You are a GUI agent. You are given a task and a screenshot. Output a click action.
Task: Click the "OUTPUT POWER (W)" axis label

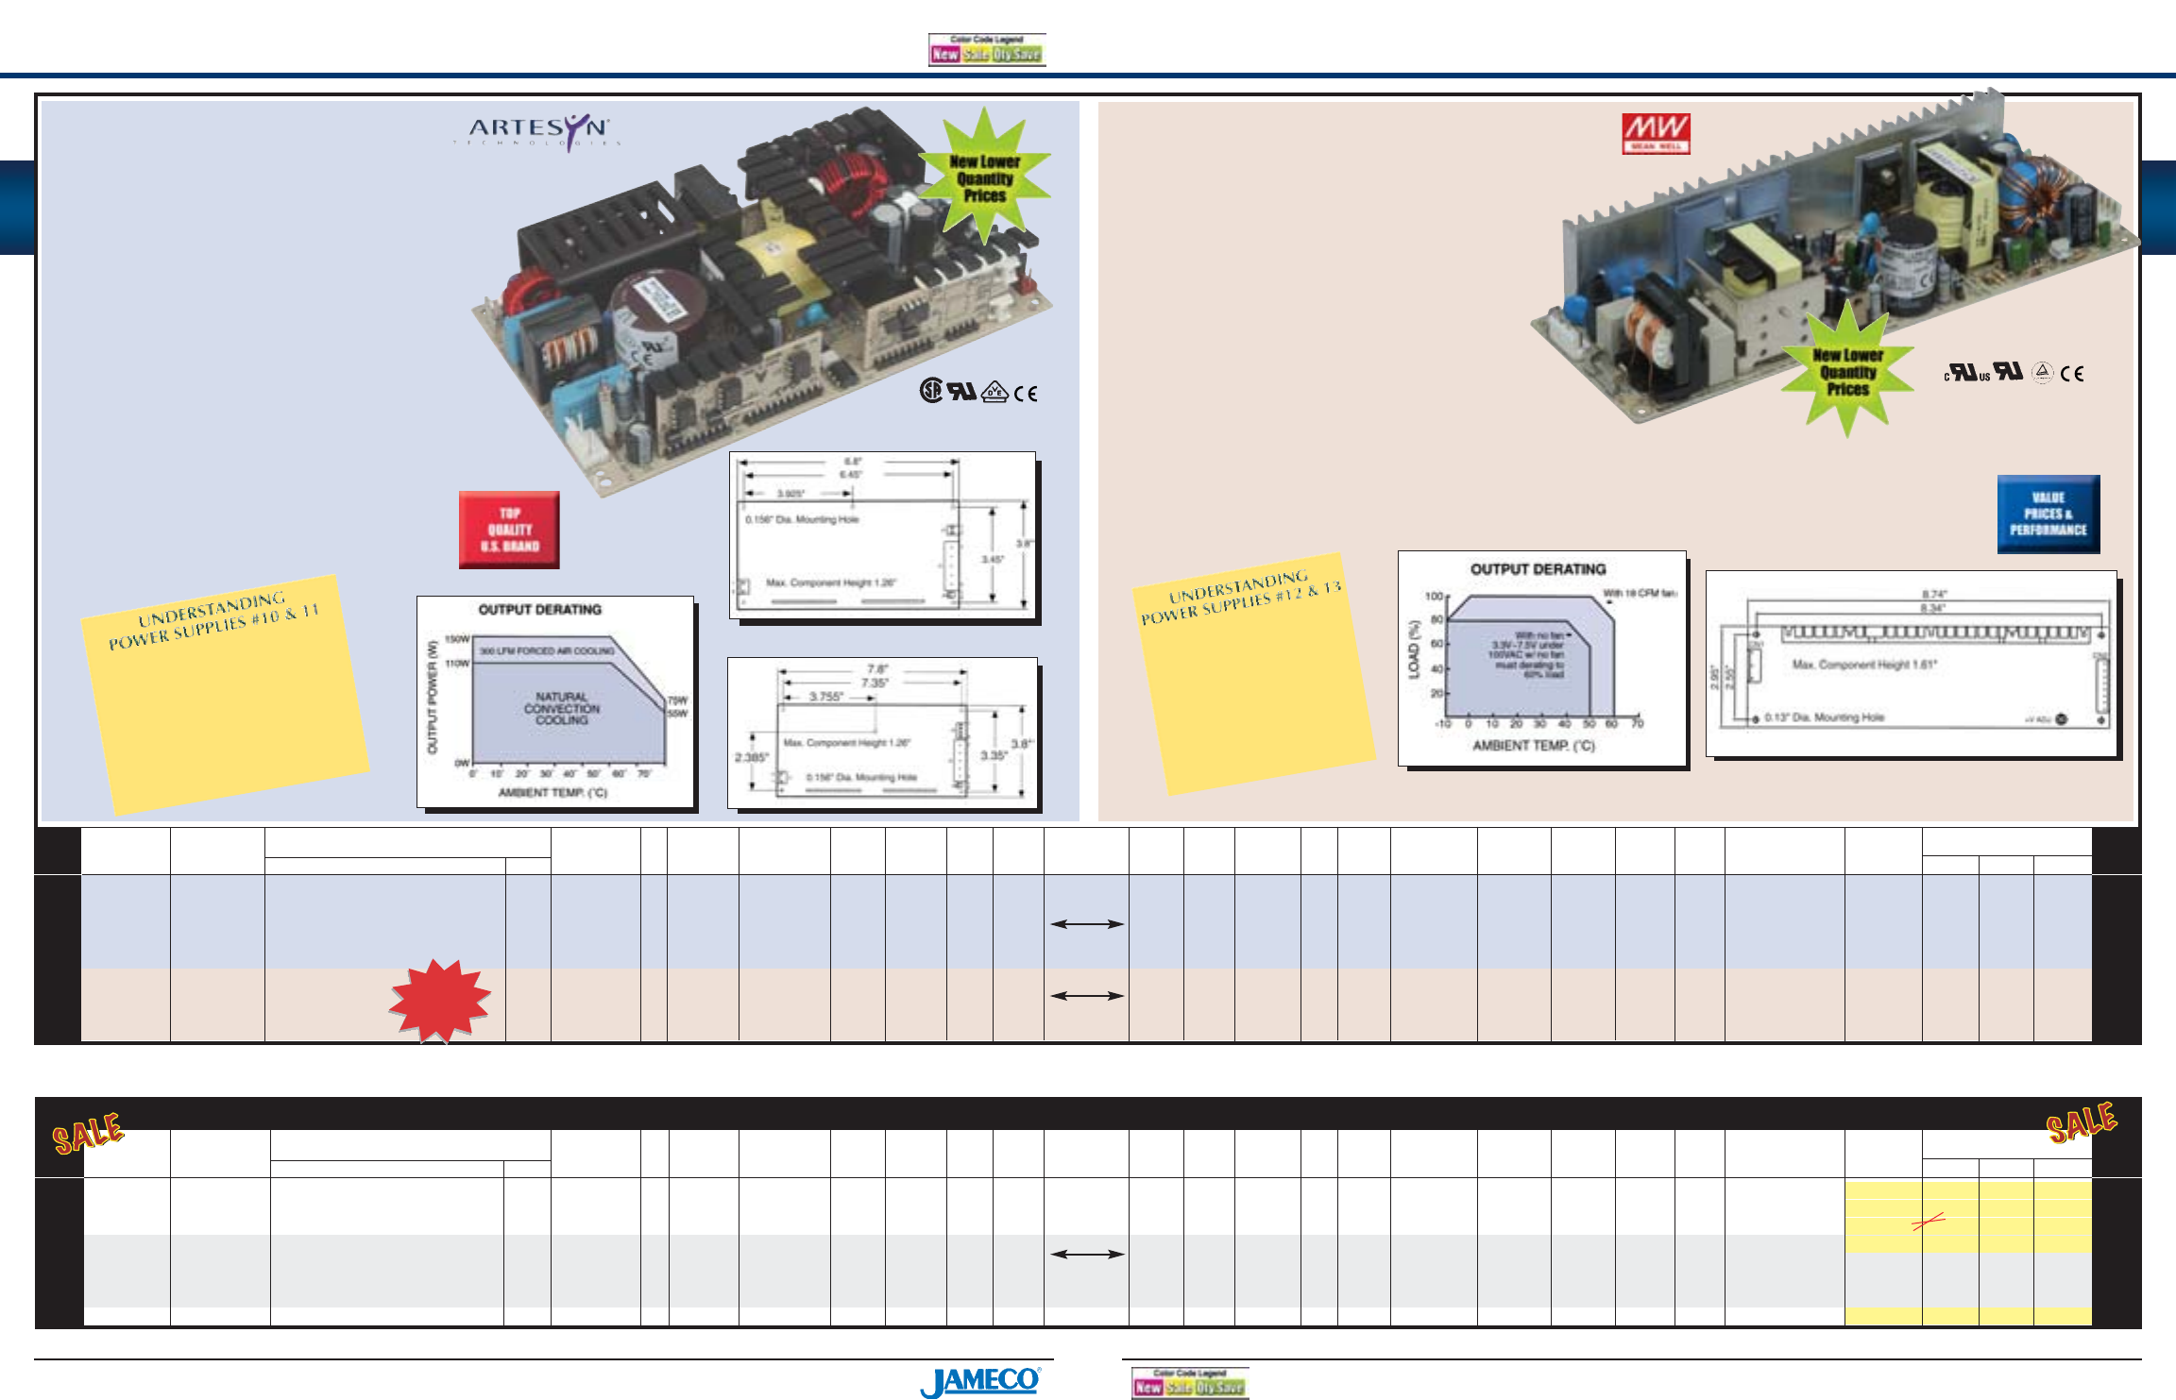click(x=433, y=698)
